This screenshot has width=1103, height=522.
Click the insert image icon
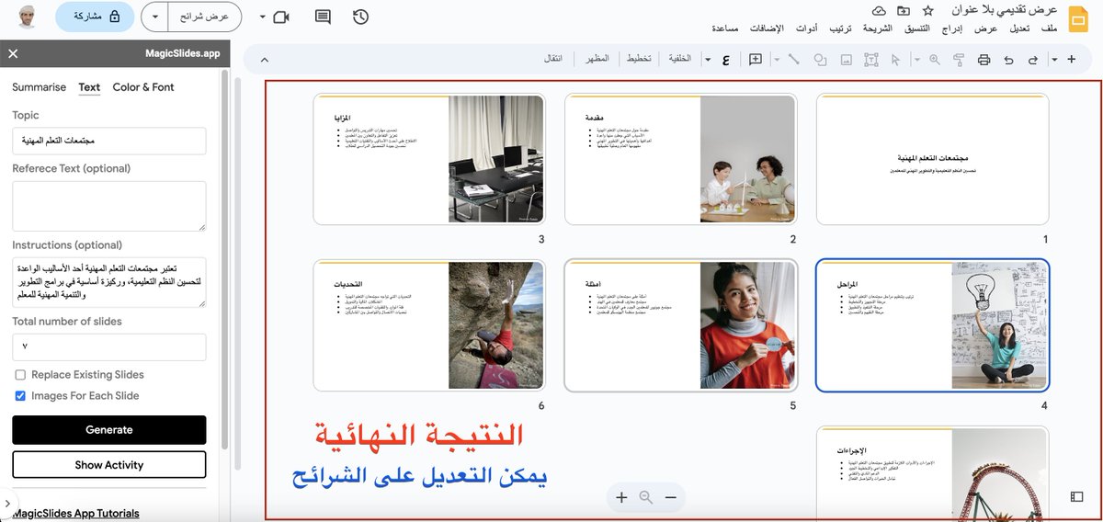coord(846,60)
